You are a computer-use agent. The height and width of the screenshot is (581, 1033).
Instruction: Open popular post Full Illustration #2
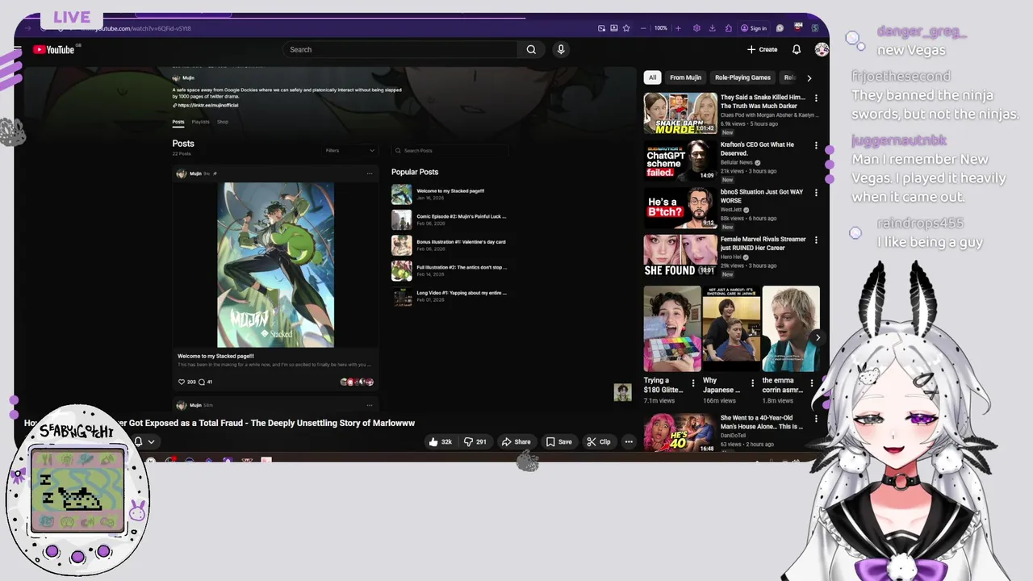(x=450, y=270)
